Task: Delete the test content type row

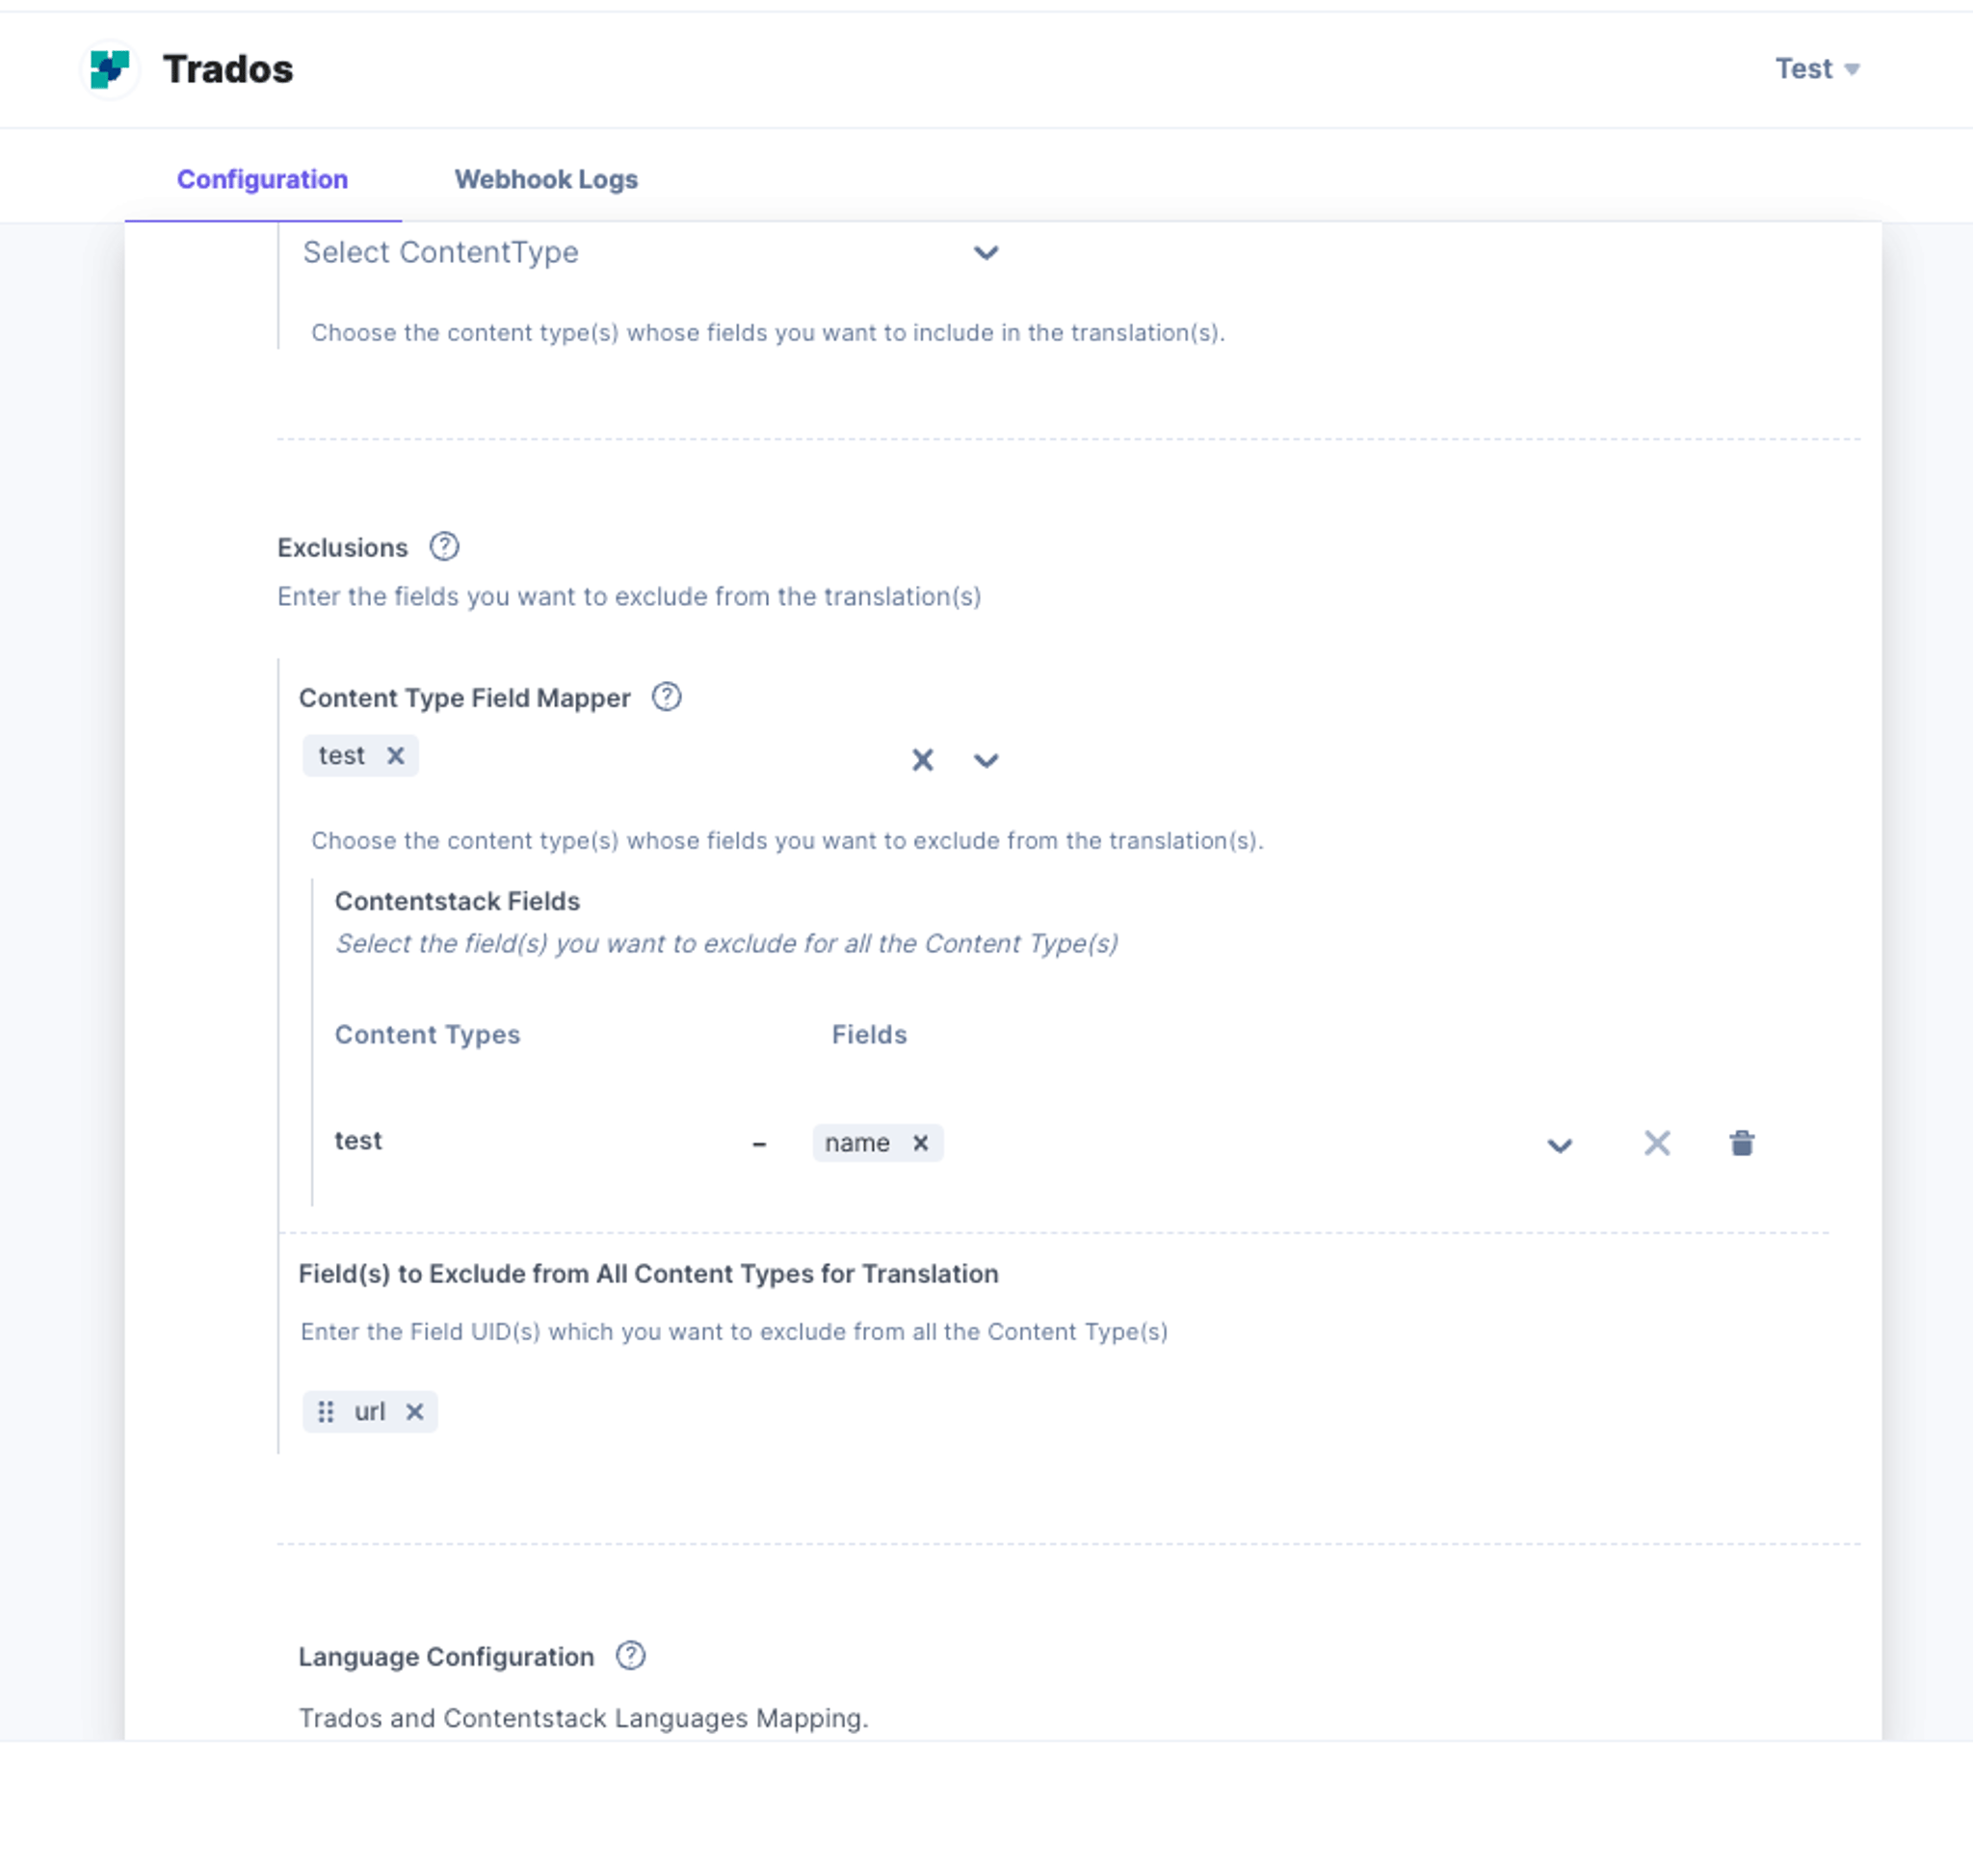Action: pos(1742,1143)
